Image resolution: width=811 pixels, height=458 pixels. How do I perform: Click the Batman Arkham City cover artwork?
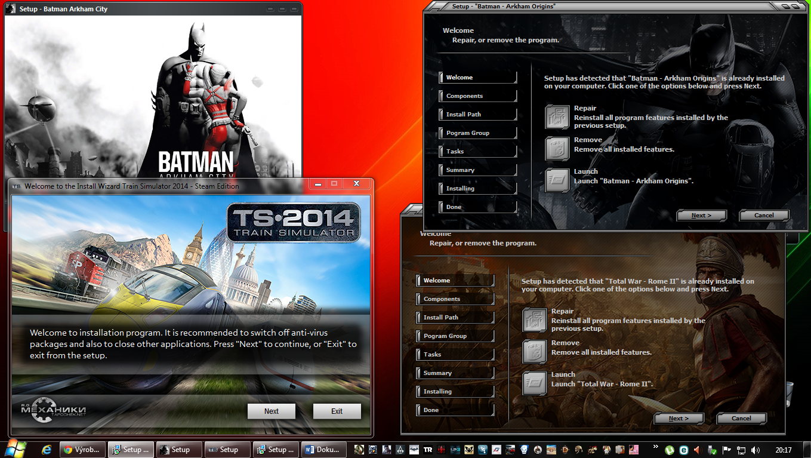[153, 97]
